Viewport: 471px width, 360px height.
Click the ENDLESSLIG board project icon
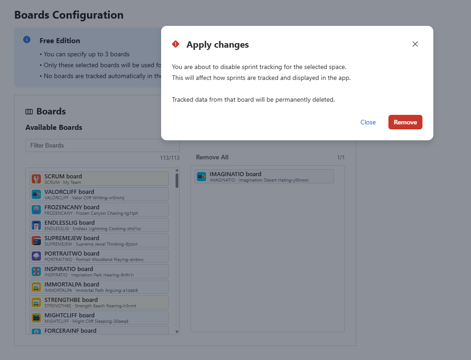coord(36,225)
